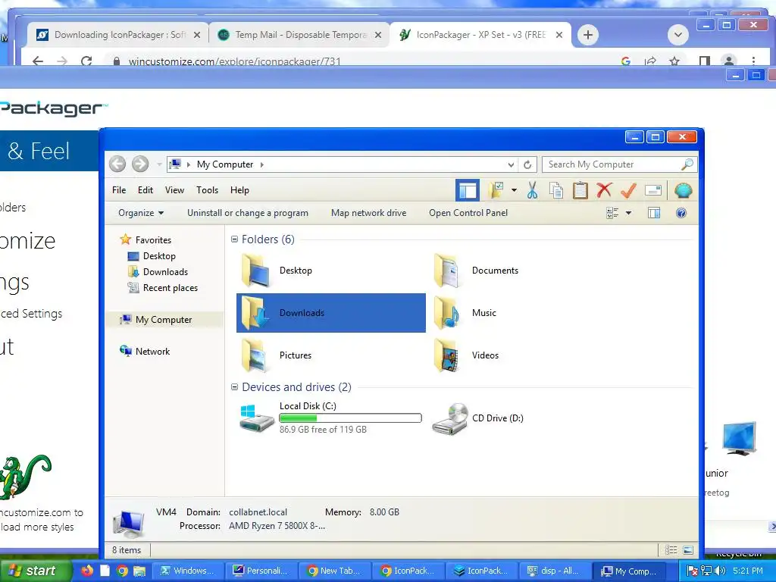Refresh the My Computer view
The width and height of the screenshot is (776, 582).
click(x=527, y=164)
